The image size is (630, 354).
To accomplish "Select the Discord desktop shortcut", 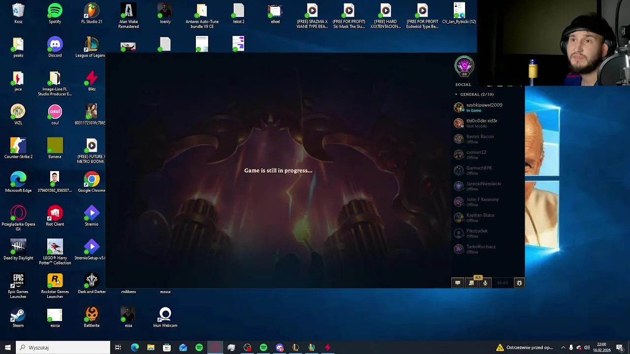I will 55,47.
